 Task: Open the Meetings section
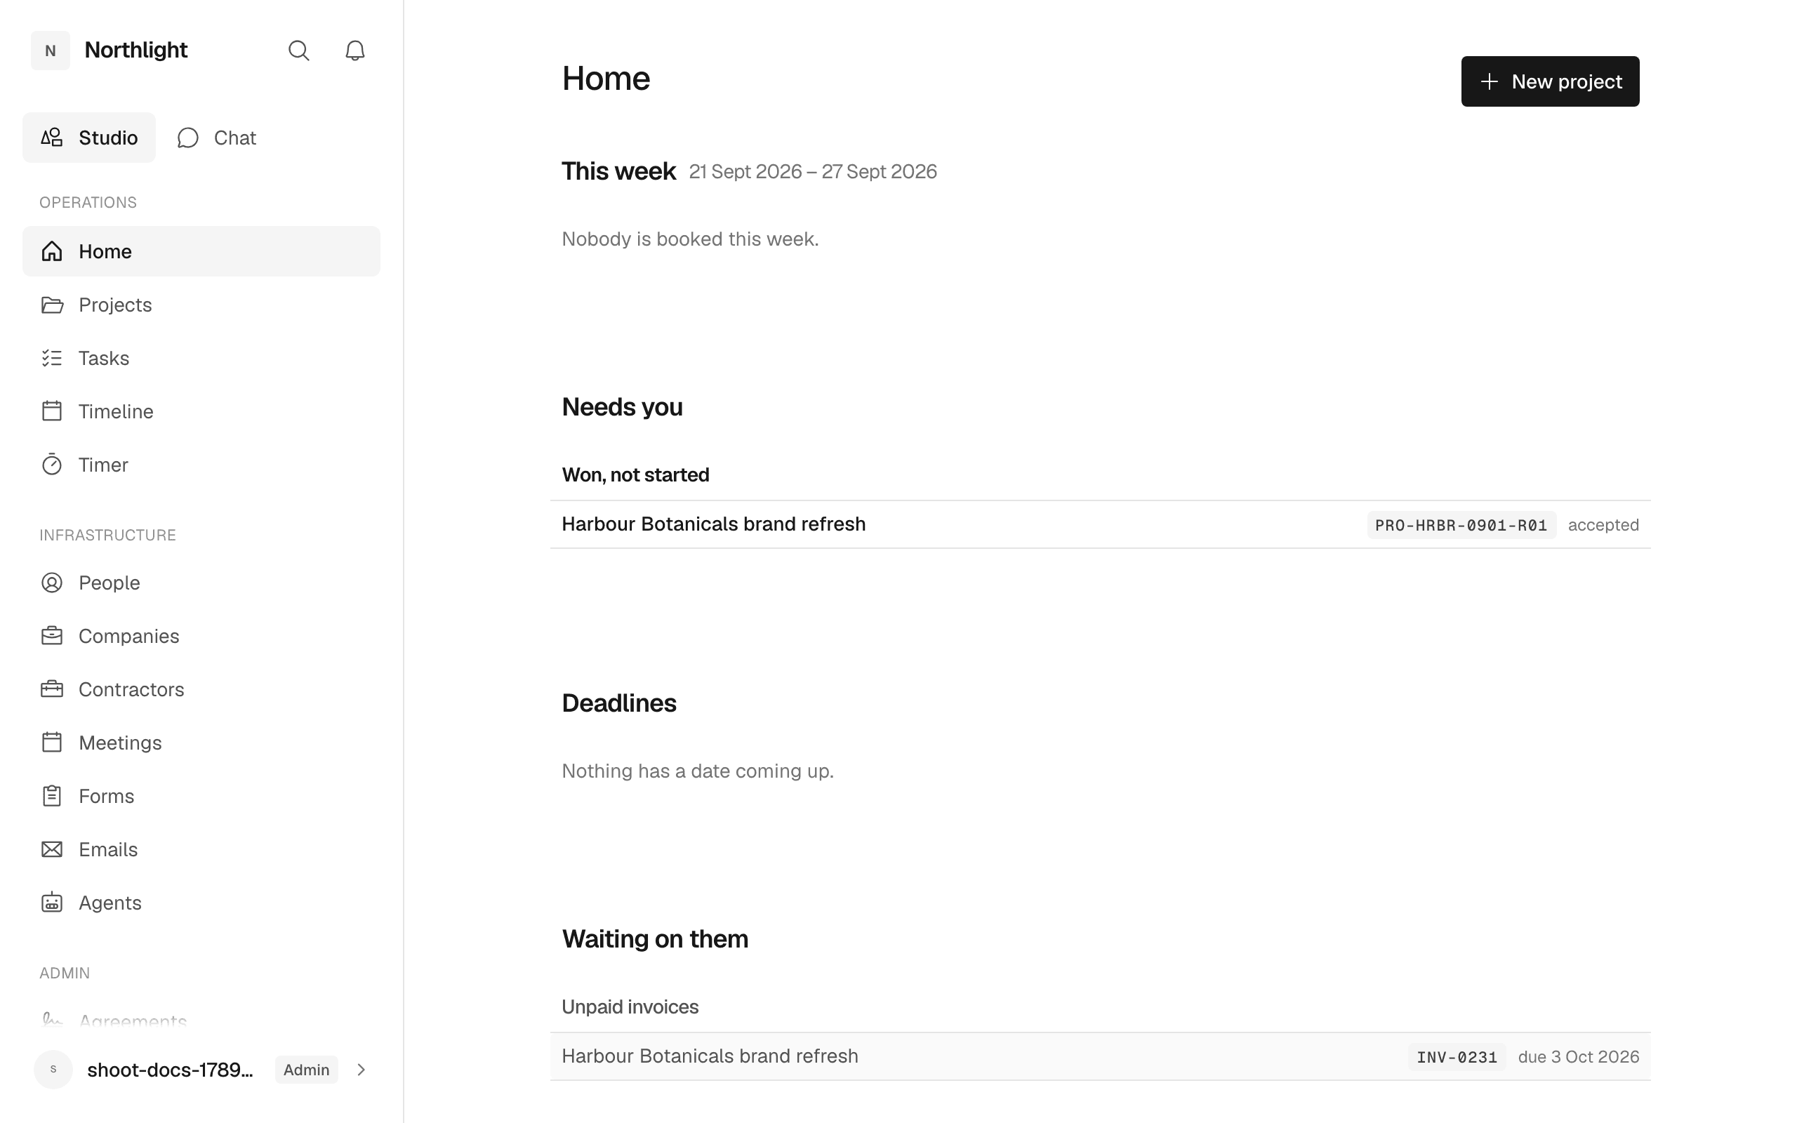click(x=201, y=743)
